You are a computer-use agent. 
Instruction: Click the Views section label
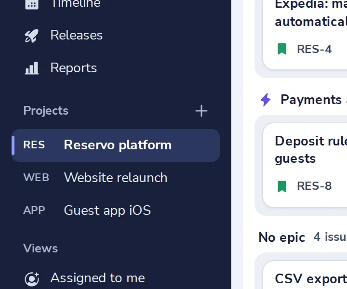[40, 248]
